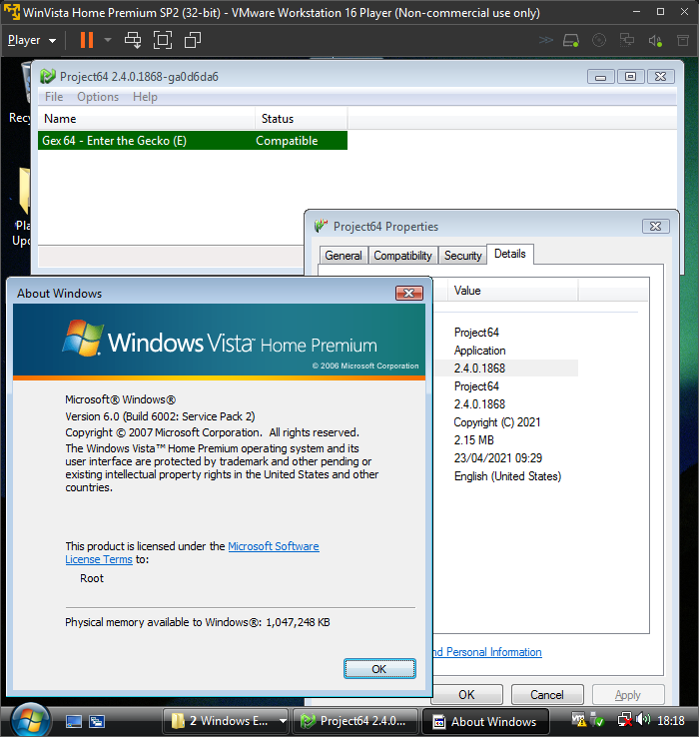Select the 2.4.0.1868 highlighted version value
Viewport: 699px width, 737px height.
pyautogui.click(x=479, y=368)
